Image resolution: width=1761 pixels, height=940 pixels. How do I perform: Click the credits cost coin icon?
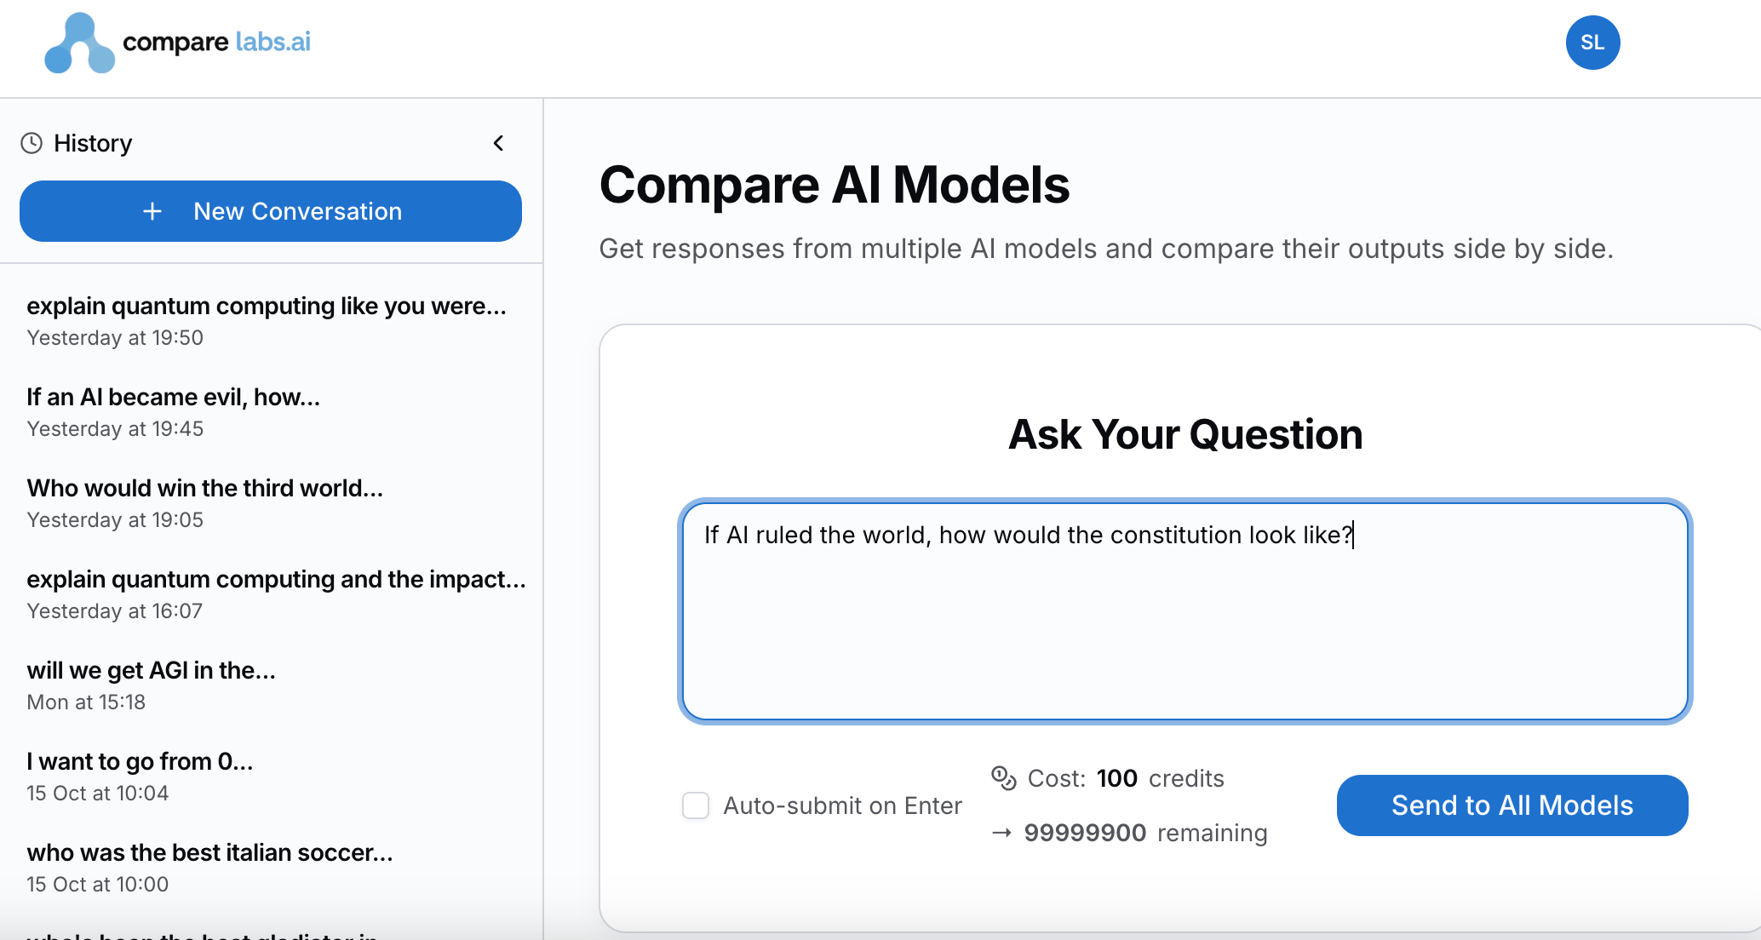[1004, 778]
